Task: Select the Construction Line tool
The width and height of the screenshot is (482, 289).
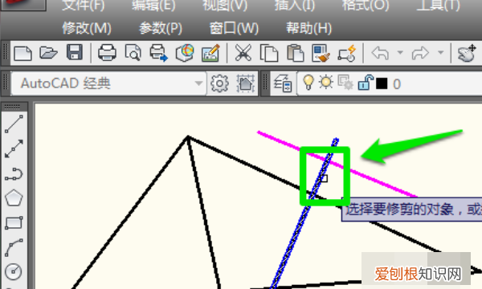Action: coord(14,149)
